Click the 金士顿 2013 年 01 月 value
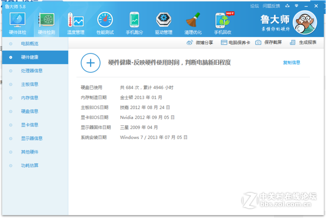Viewport: 326px width, 218px height. (x=141, y=97)
